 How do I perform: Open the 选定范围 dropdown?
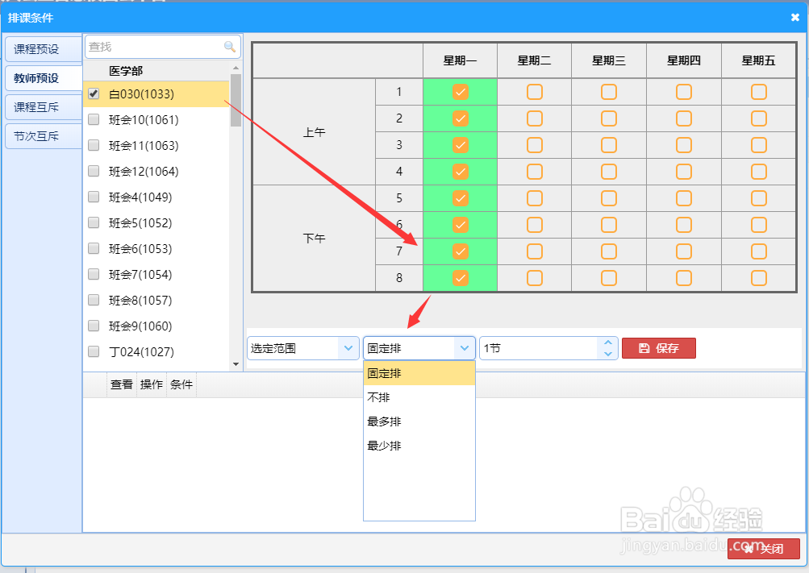point(348,347)
